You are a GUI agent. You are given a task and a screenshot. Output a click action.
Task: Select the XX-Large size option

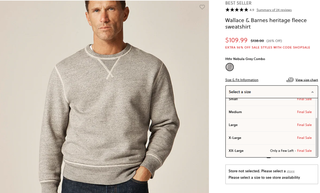[x=236, y=150]
